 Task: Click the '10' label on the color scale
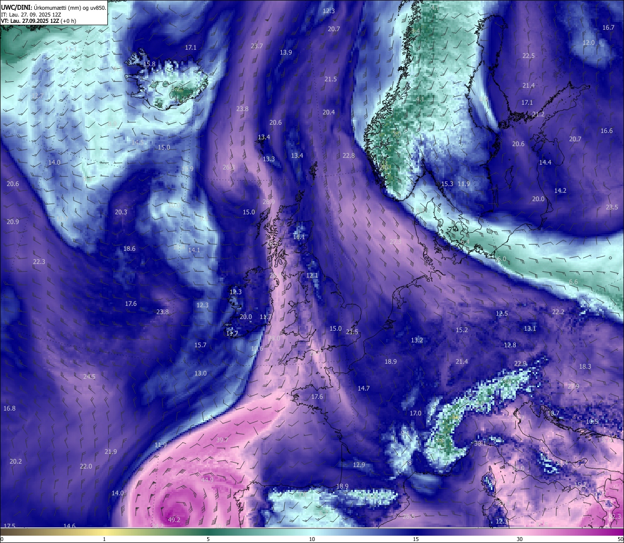[312, 539]
